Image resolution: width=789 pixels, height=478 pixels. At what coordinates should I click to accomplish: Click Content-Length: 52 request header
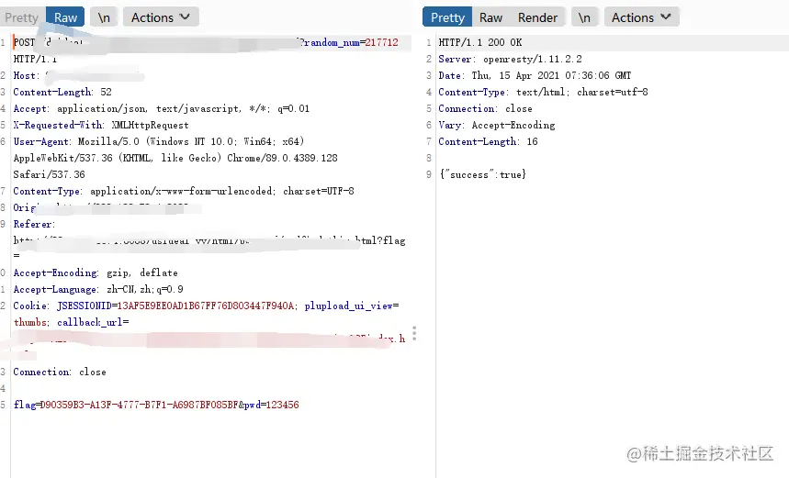point(62,92)
